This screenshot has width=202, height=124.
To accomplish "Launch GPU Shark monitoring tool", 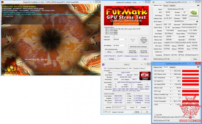I will pos(120,52).
